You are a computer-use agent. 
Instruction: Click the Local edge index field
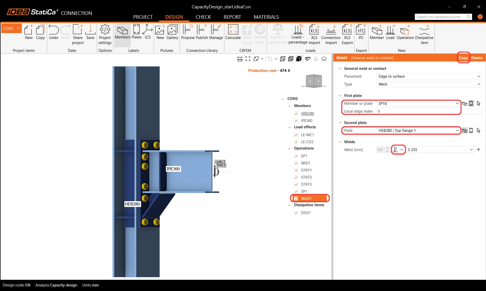(x=429, y=111)
